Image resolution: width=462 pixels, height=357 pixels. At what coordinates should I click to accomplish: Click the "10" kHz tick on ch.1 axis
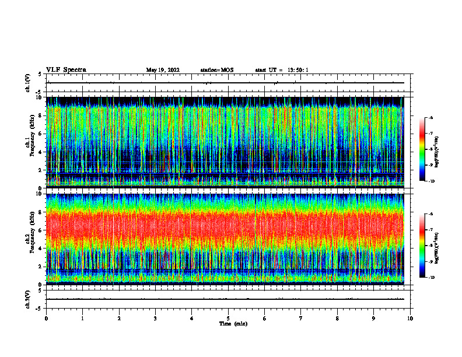[x=40, y=97]
